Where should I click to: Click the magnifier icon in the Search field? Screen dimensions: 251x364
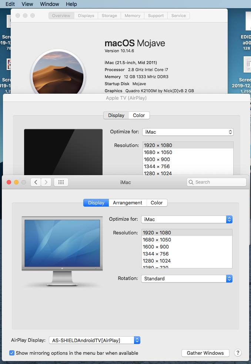click(x=191, y=182)
